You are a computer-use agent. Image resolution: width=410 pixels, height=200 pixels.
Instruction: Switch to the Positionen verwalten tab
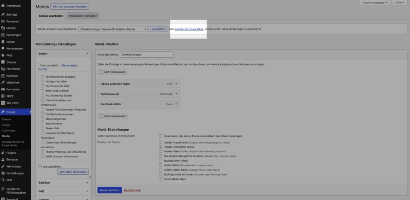[x=83, y=16]
